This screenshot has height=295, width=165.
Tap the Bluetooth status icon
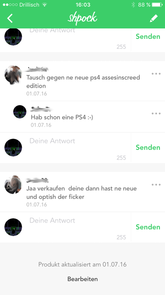tap(133, 5)
